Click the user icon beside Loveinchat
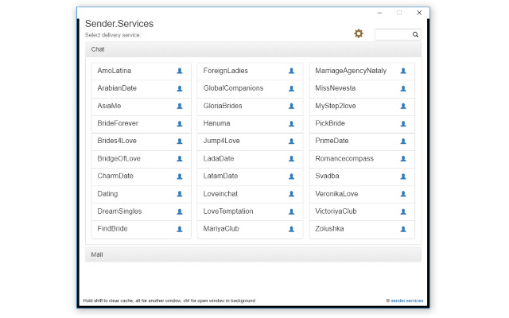 [292, 194]
